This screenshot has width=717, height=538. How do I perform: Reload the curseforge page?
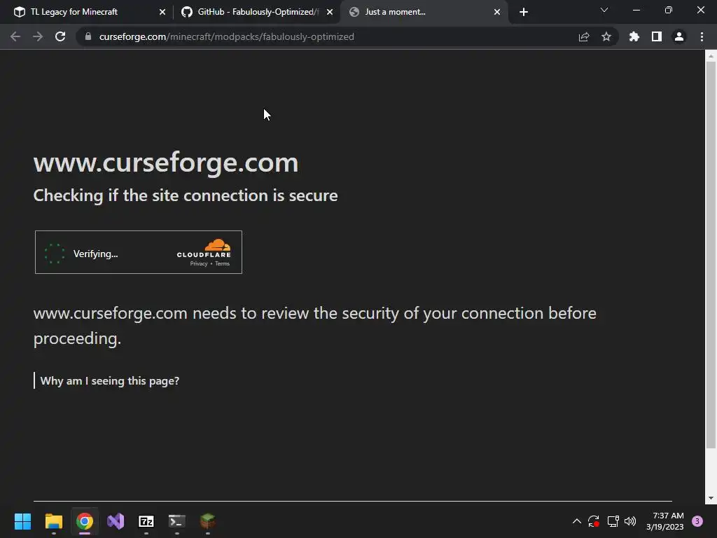coord(60,36)
